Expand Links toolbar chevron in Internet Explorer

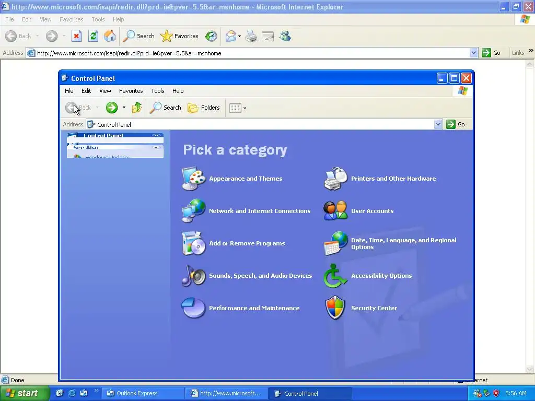(x=531, y=51)
